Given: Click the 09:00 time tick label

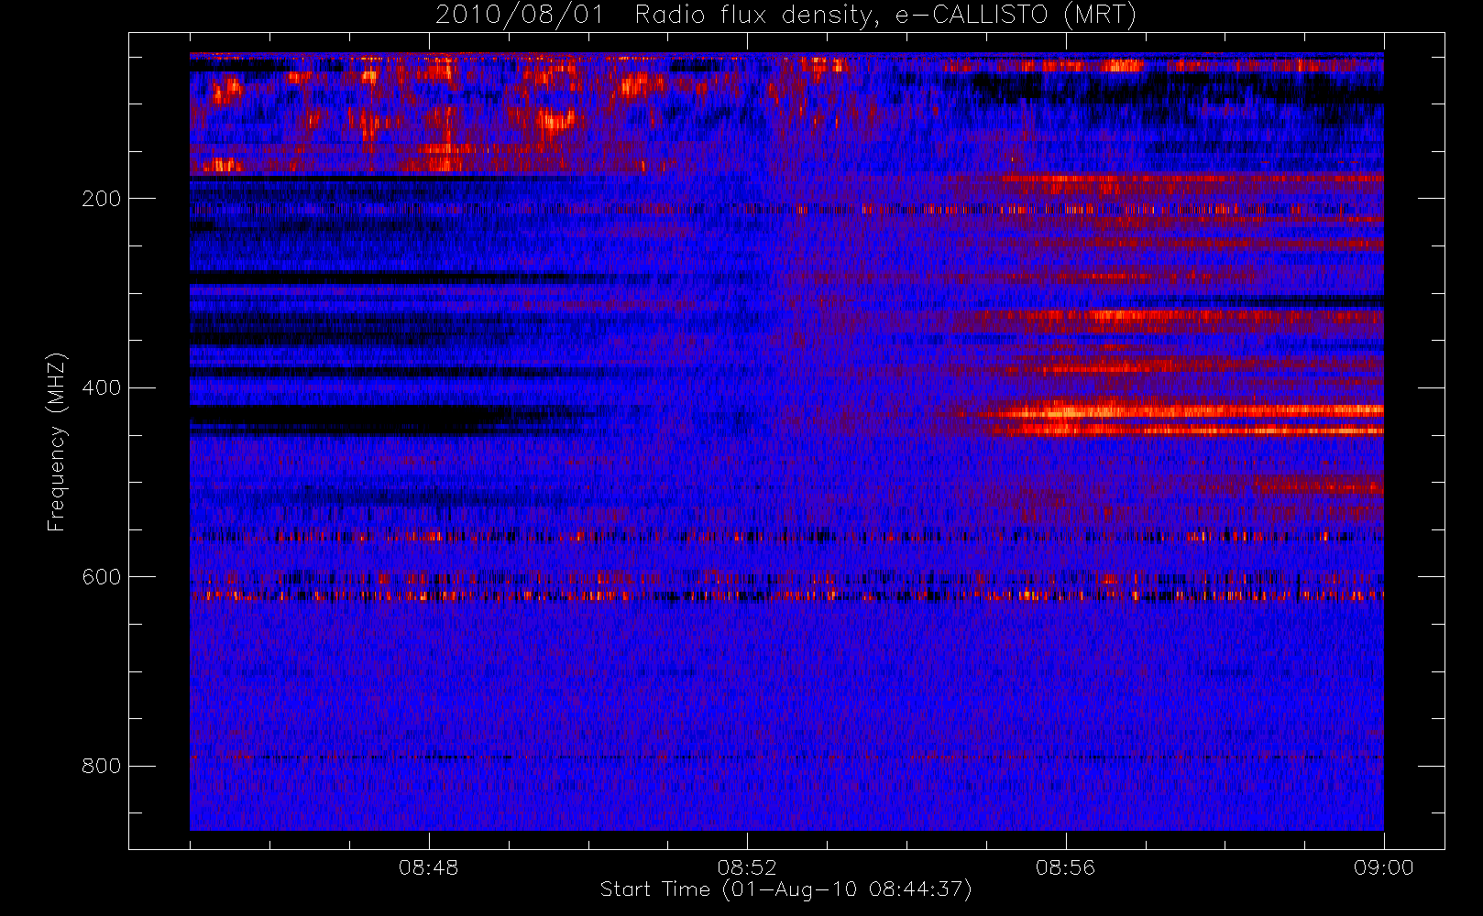Looking at the screenshot, I should (x=1384, y=867).
